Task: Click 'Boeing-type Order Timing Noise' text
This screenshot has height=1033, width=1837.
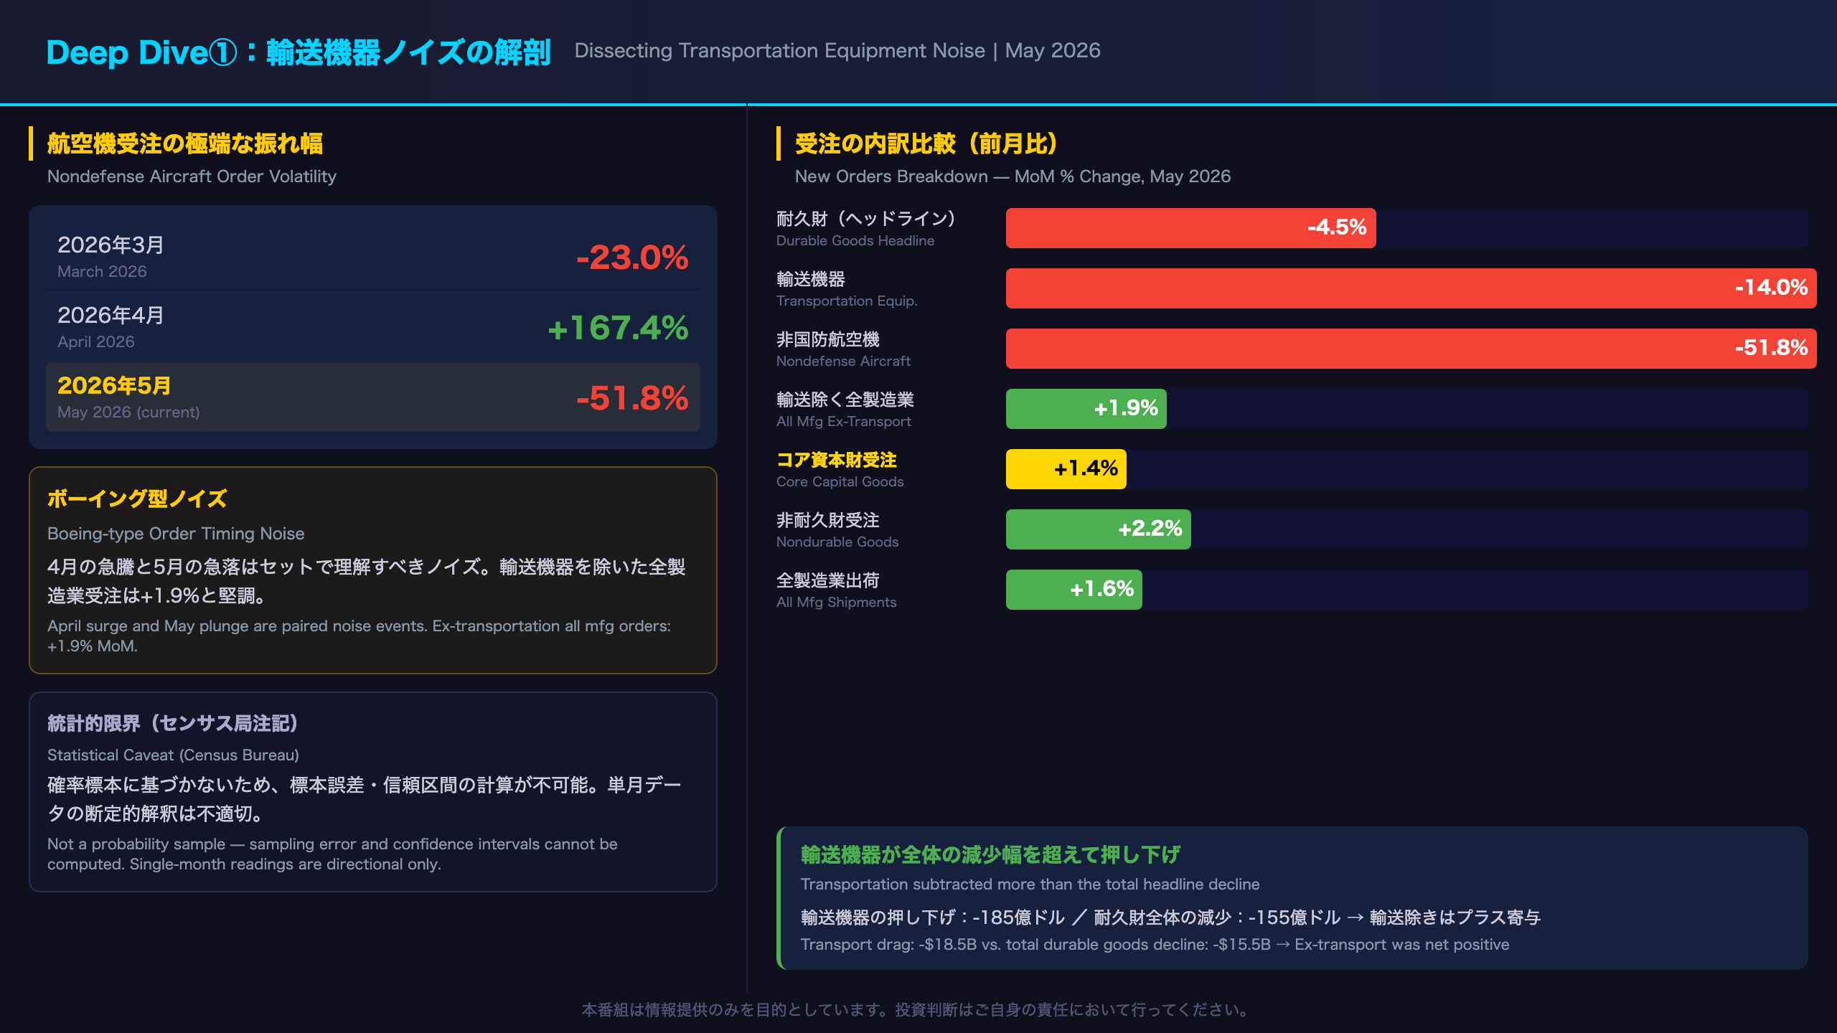Action: (176, 534)
